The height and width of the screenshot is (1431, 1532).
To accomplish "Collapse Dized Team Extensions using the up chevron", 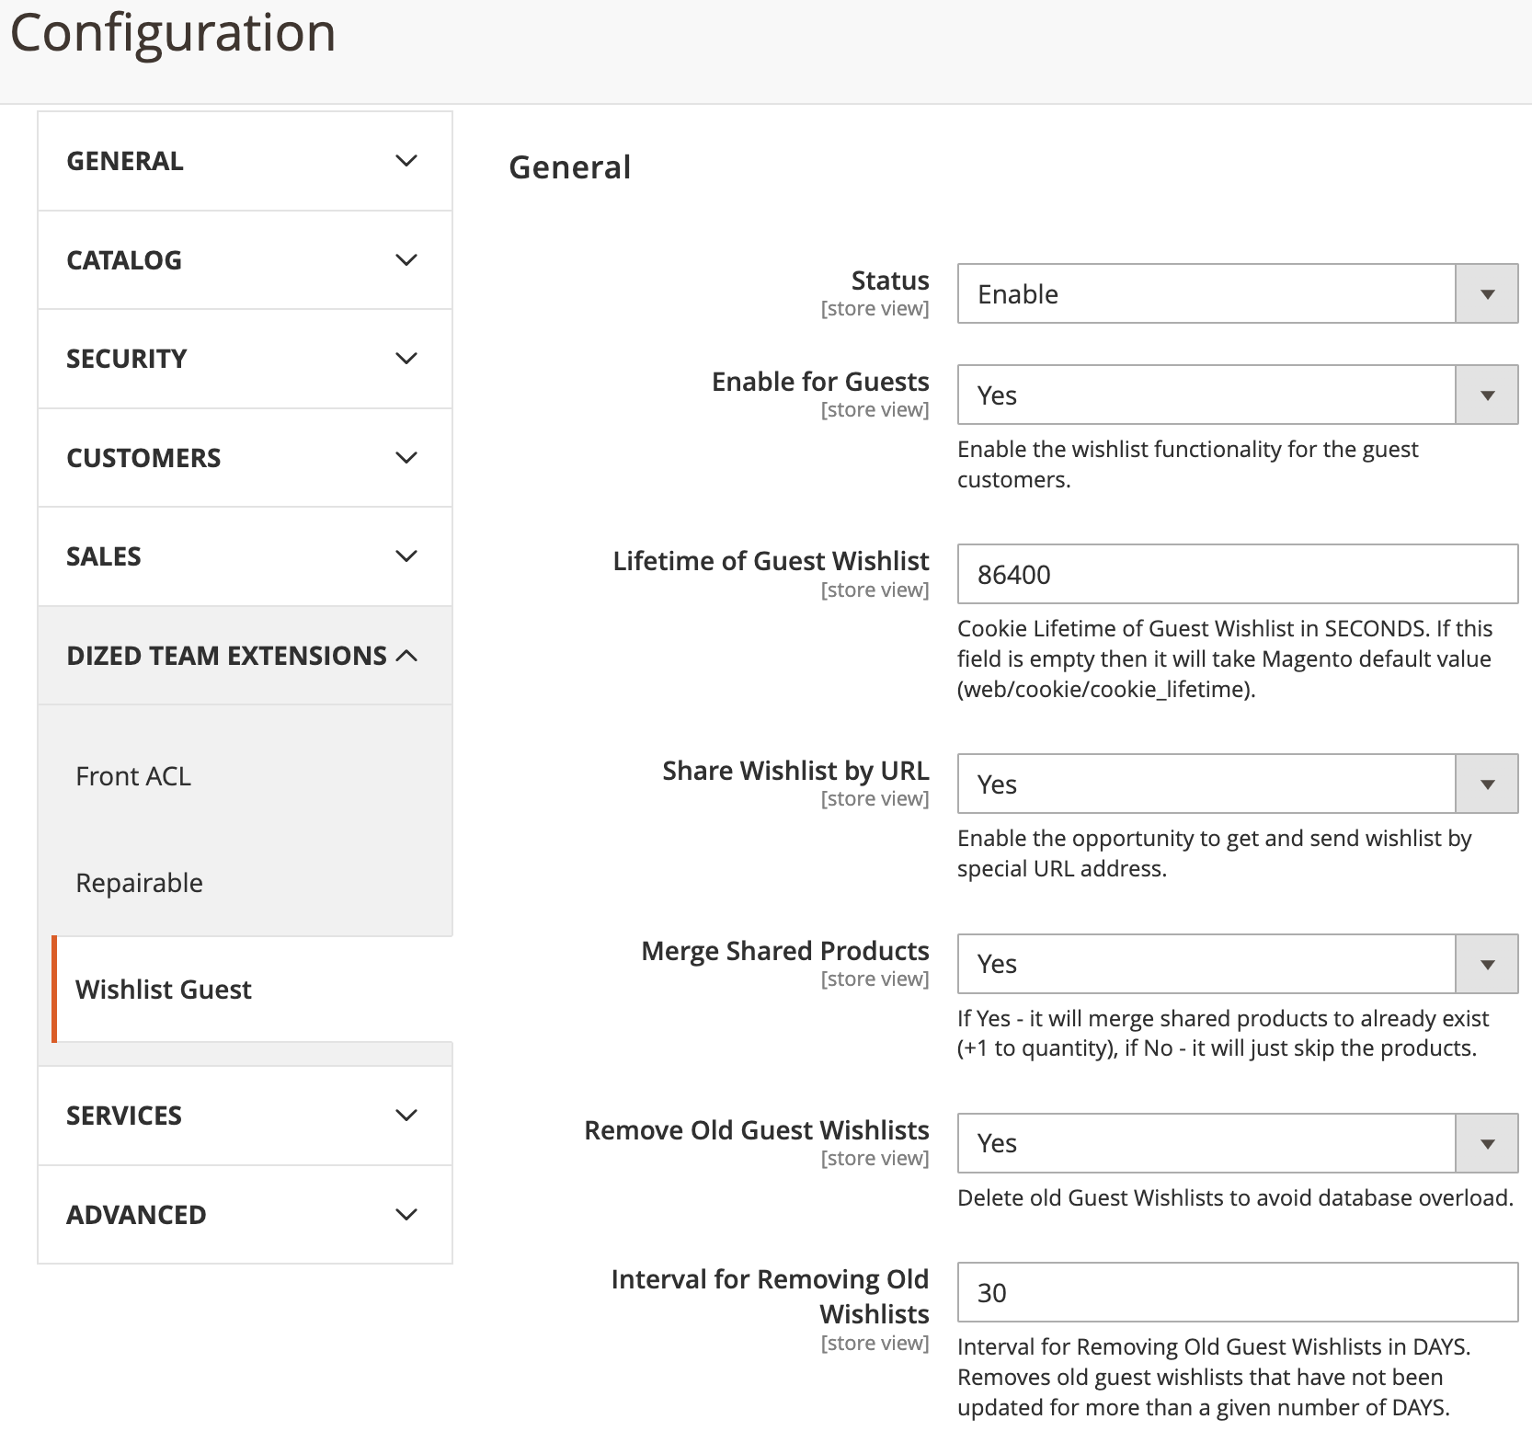I will [x=406, y=656].
